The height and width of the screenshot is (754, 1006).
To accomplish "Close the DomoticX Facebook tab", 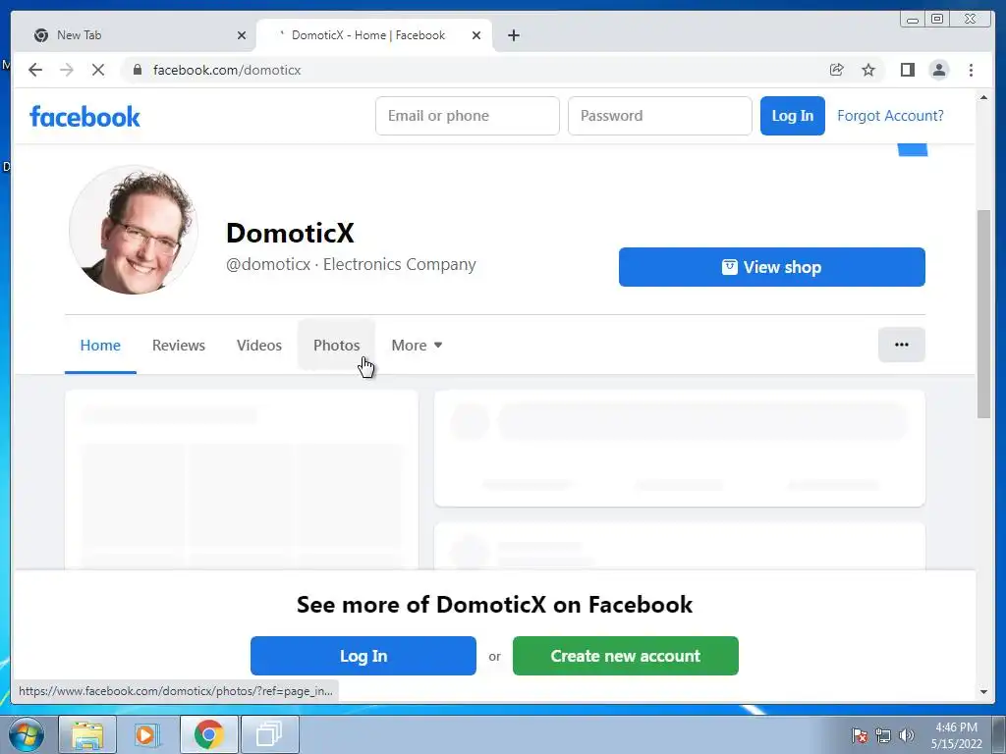I will pos(476,35).
